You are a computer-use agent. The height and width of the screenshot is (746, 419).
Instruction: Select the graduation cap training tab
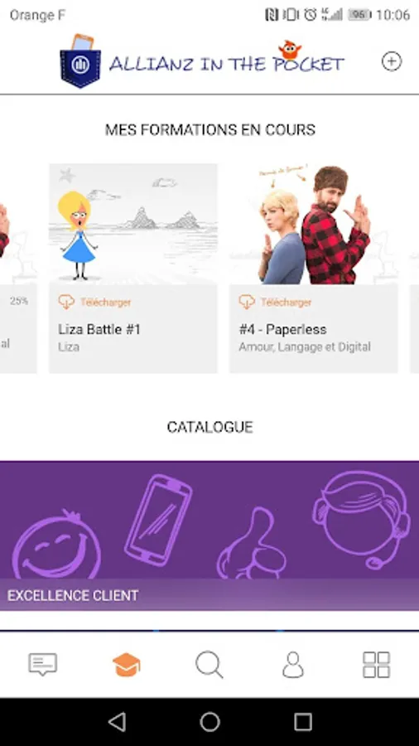[x=127, y=665]
